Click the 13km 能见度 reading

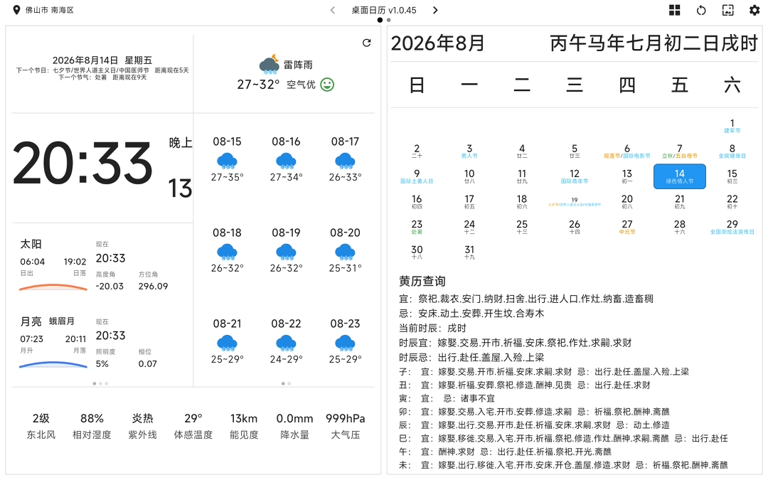(x=244, y=426)
